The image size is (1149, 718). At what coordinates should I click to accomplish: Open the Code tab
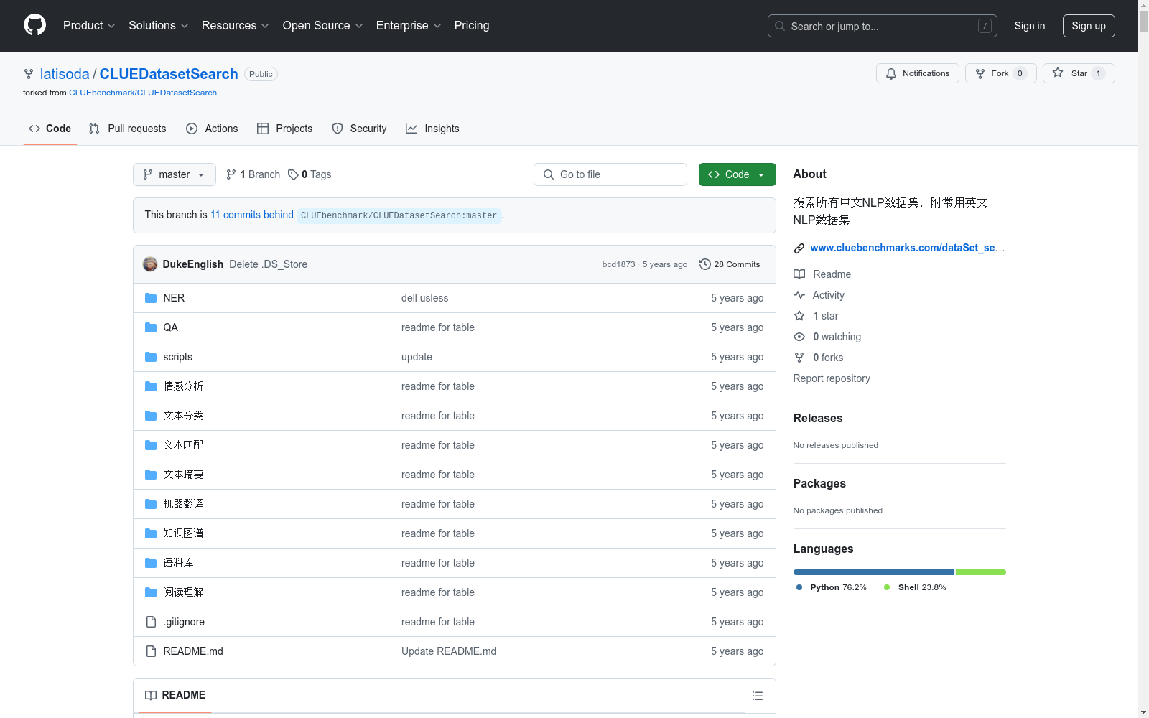tap(50, 129)
